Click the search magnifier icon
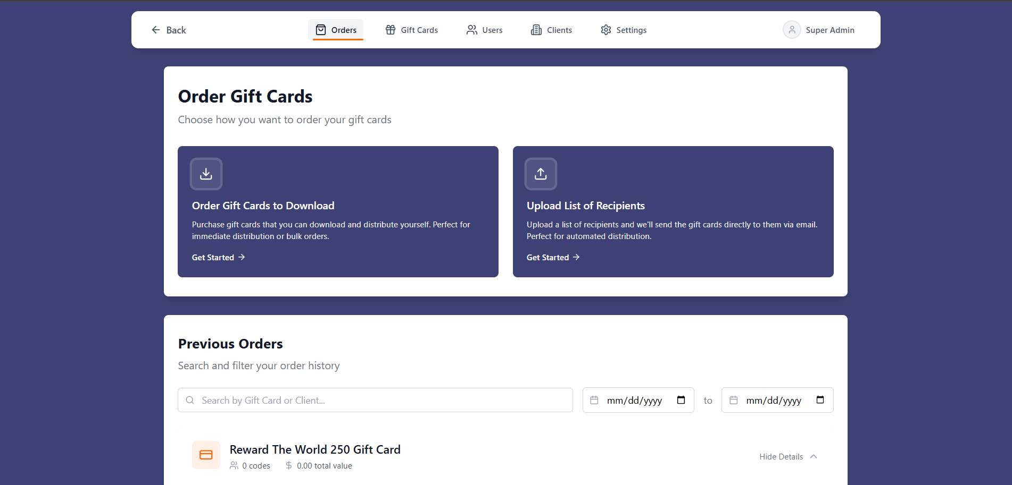 pyautogui.click(x=190, y=400)
